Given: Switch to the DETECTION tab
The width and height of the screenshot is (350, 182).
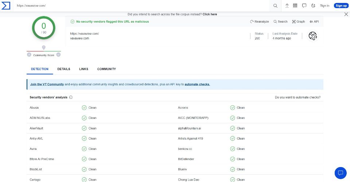Looking at the screenshot, I should (40, 69).
